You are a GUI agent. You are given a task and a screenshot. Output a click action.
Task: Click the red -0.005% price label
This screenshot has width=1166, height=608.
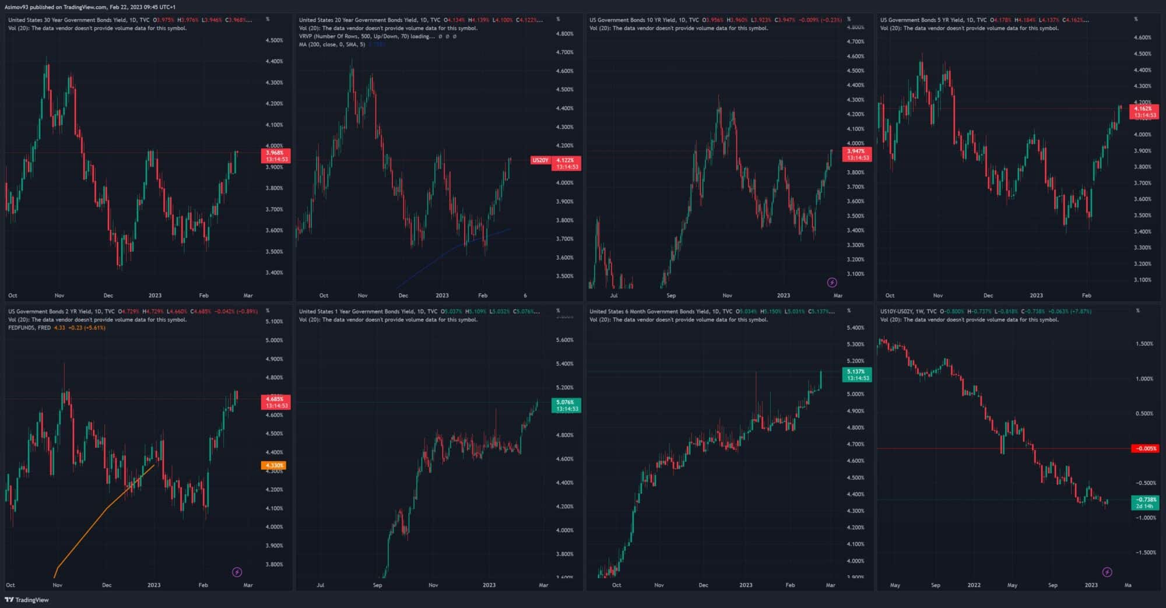[1145, 449]
